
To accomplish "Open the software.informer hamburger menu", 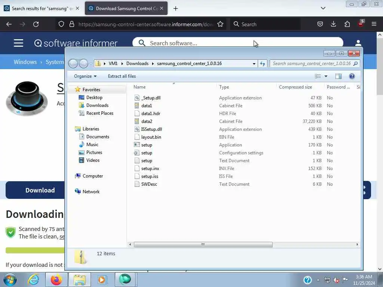I will pyautogui.click(x=19, y=43).
